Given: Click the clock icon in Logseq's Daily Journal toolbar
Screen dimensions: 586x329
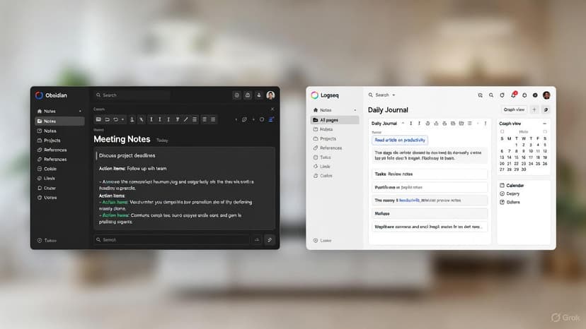Looking at the screenshot, I should (x=427, y=124).
